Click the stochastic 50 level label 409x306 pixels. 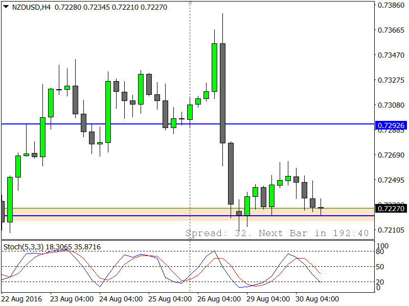[380, 267]
